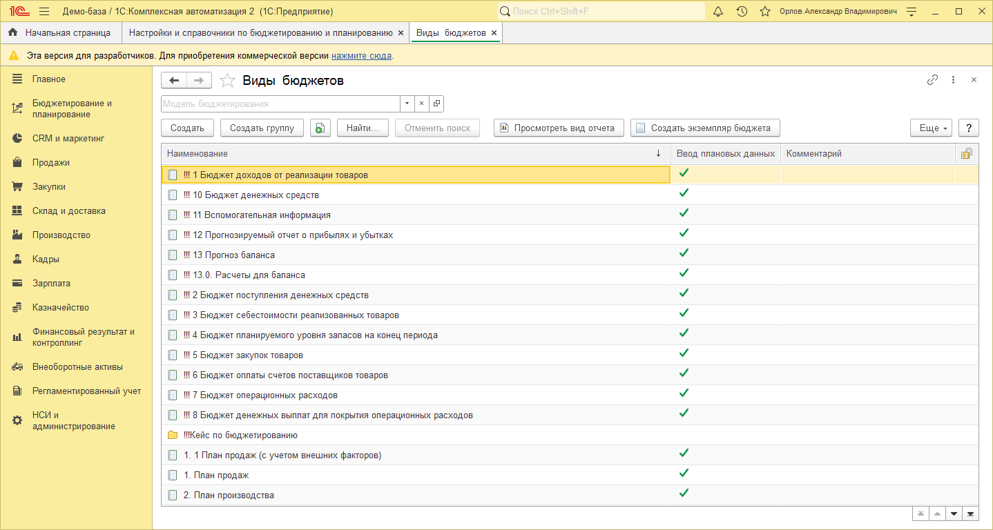Image resolution: width=993 pixels, height=530 pixels.
Task: Open the Зарплата section in sidebar
Action: [x=51, y=284]
